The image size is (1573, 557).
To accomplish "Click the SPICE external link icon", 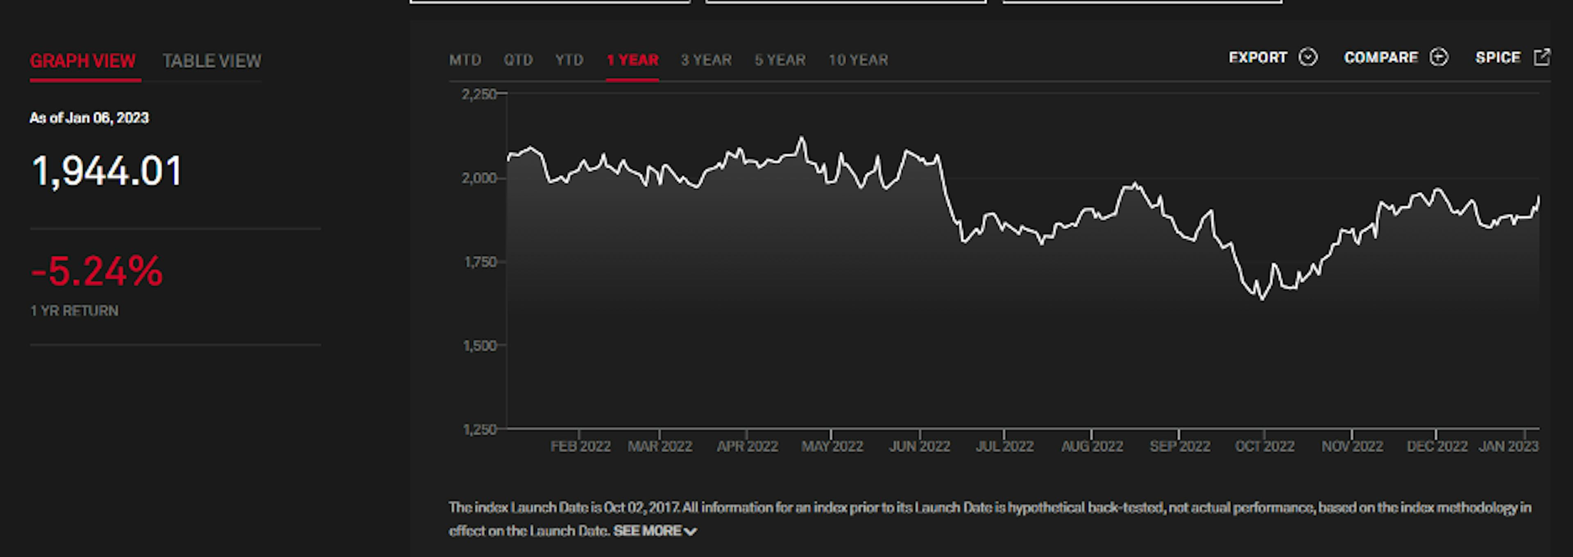I will pos(1542,57).
